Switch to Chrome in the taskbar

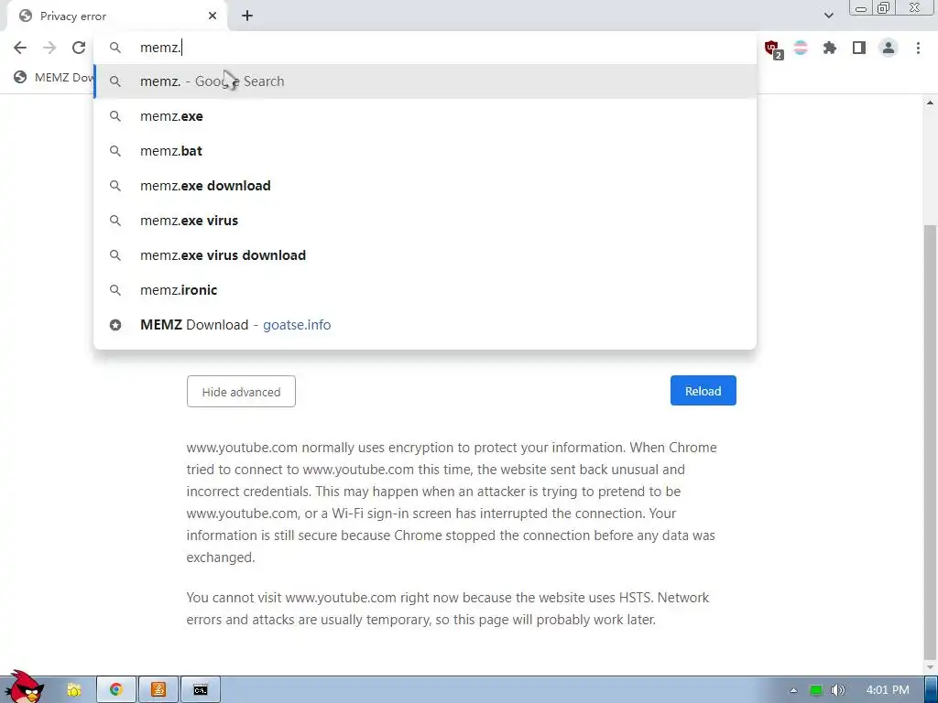coord(116,689)
